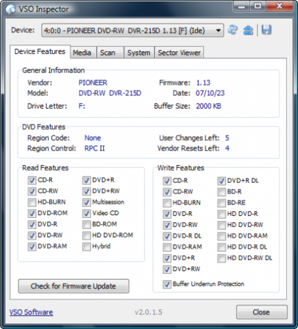Toggle the Write Features DVD+RW checkbox
298x329 pixels.
point(167,269)
